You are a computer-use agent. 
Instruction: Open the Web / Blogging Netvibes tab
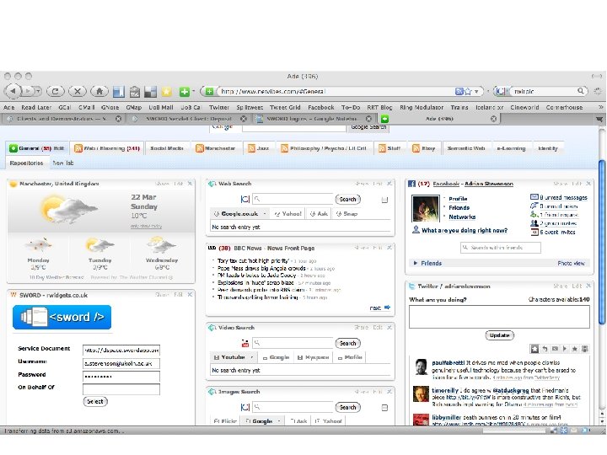[x=107, y=148]
